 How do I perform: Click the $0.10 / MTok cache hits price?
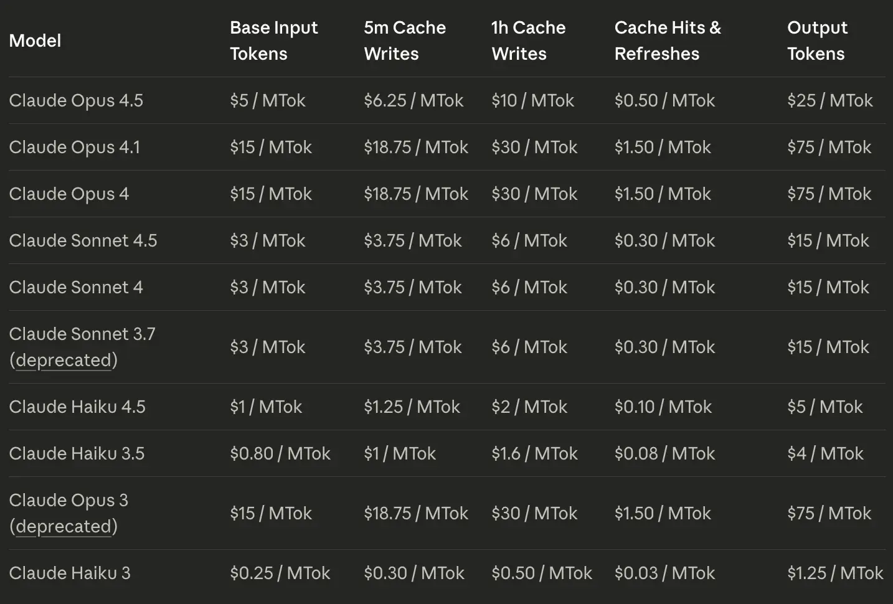(x=663, y=407)
